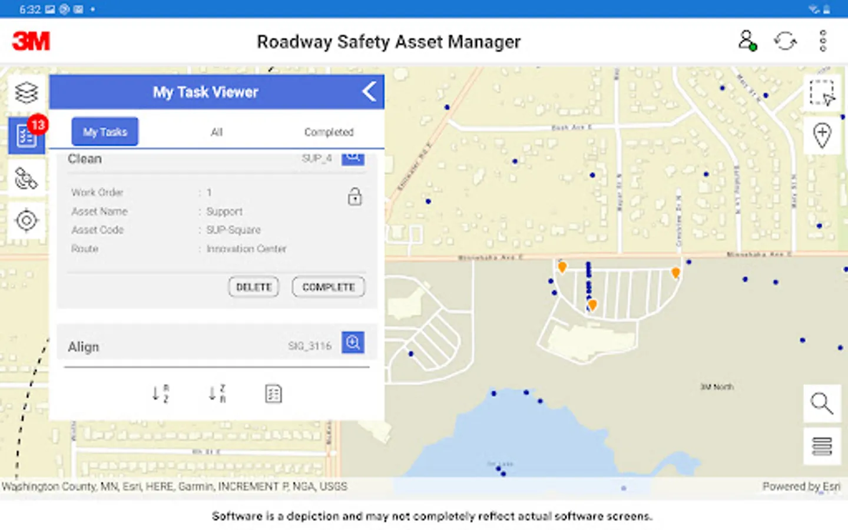Viewport: 848px width, 530px height.
Task: Activate the rectangle selection tool
Action: point(822,92)
